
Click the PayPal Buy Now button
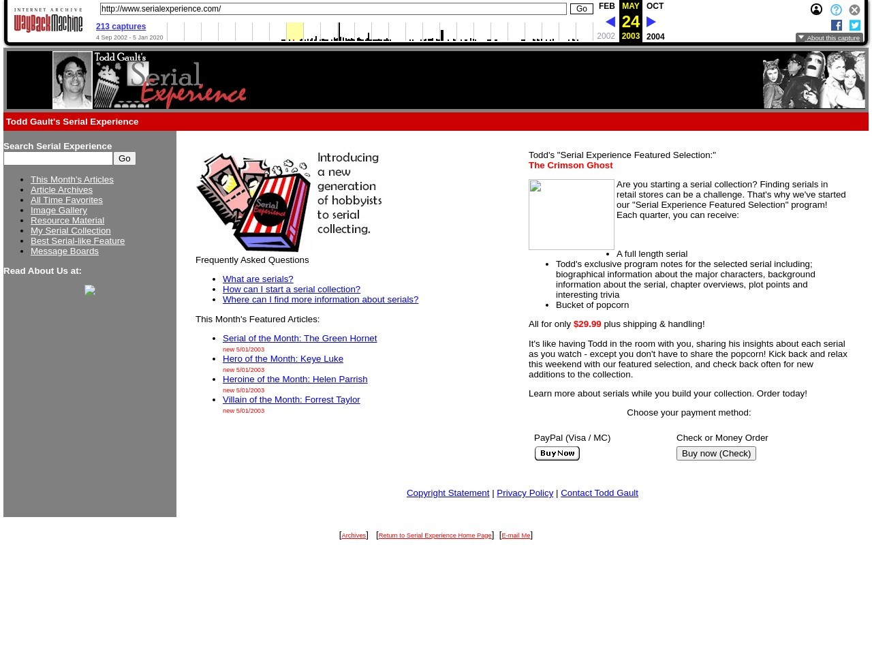tap(557, 454)
